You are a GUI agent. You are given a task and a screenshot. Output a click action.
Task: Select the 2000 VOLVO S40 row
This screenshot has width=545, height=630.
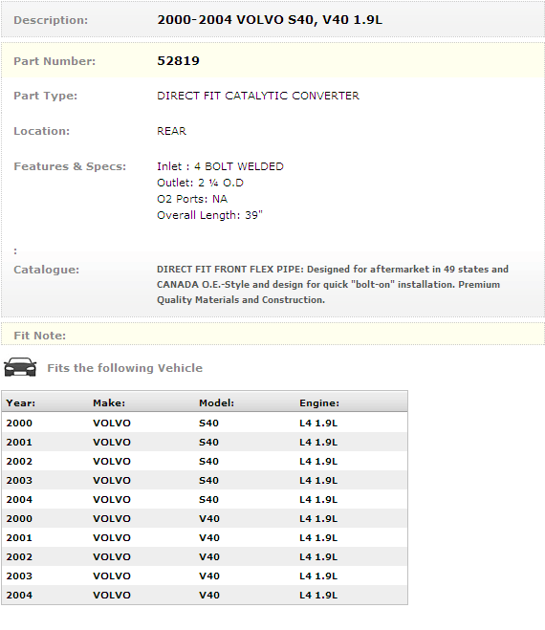click(x=205, y=423)
